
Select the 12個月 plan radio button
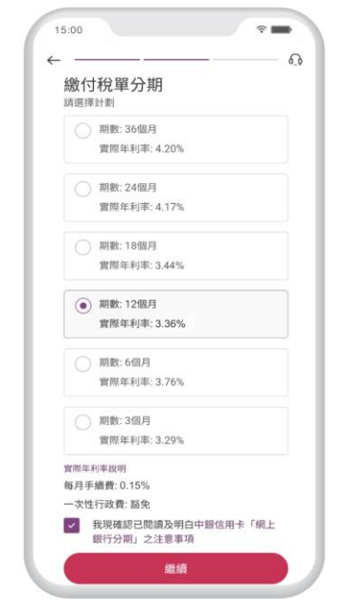pyautogui.click(x=82, y=305)
